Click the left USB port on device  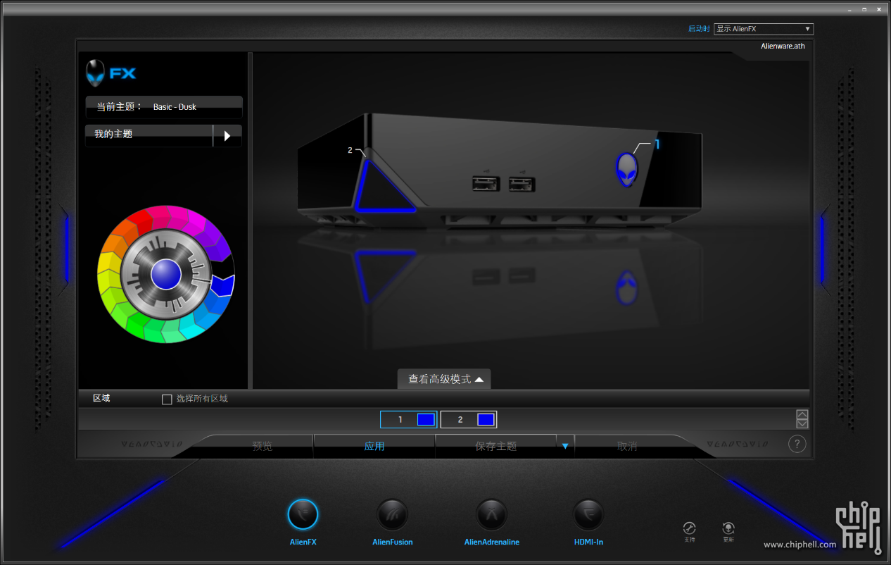(x=485, y=185)
